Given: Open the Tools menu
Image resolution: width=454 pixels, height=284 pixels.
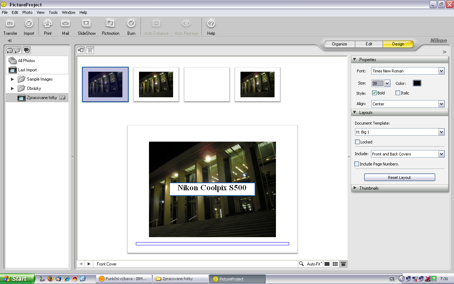Looking at the screenshot, I should tap(53, 12).
